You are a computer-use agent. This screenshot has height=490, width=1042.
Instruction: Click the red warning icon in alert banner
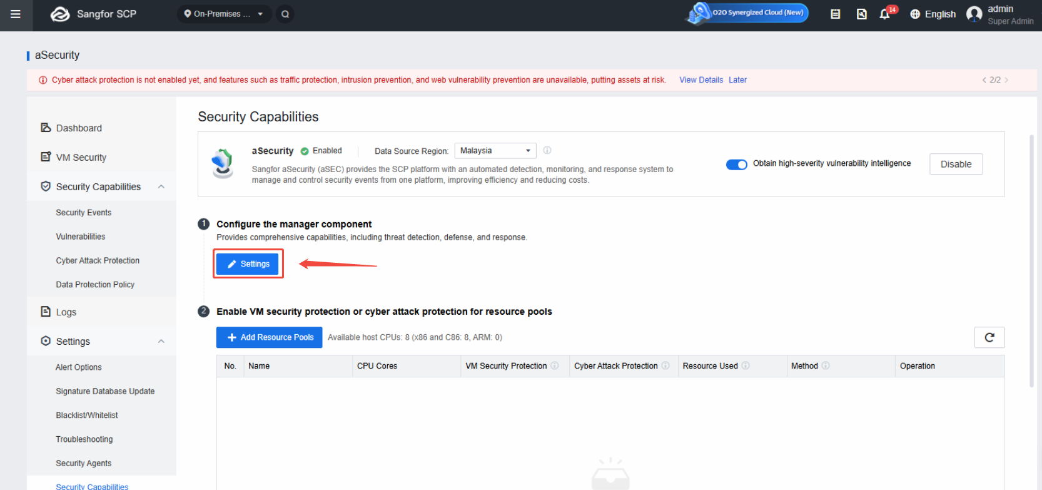pos(43,80)
